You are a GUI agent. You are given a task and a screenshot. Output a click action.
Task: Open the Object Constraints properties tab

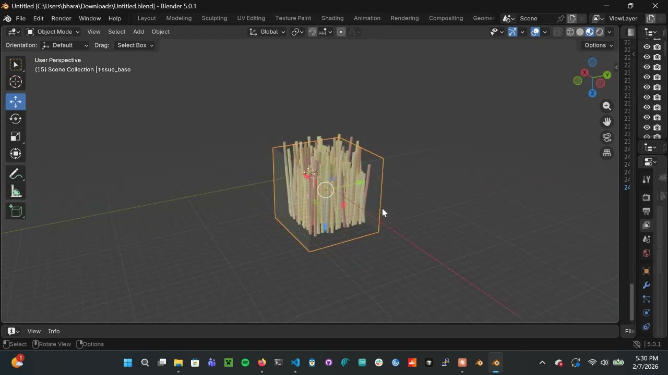(x=647, y=327)
